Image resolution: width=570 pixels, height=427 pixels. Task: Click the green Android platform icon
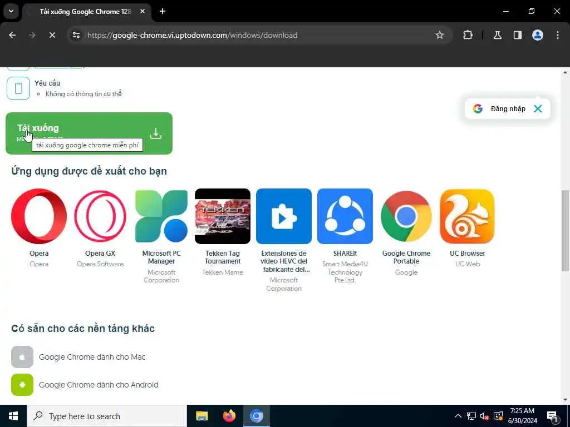tap(22, 385)
